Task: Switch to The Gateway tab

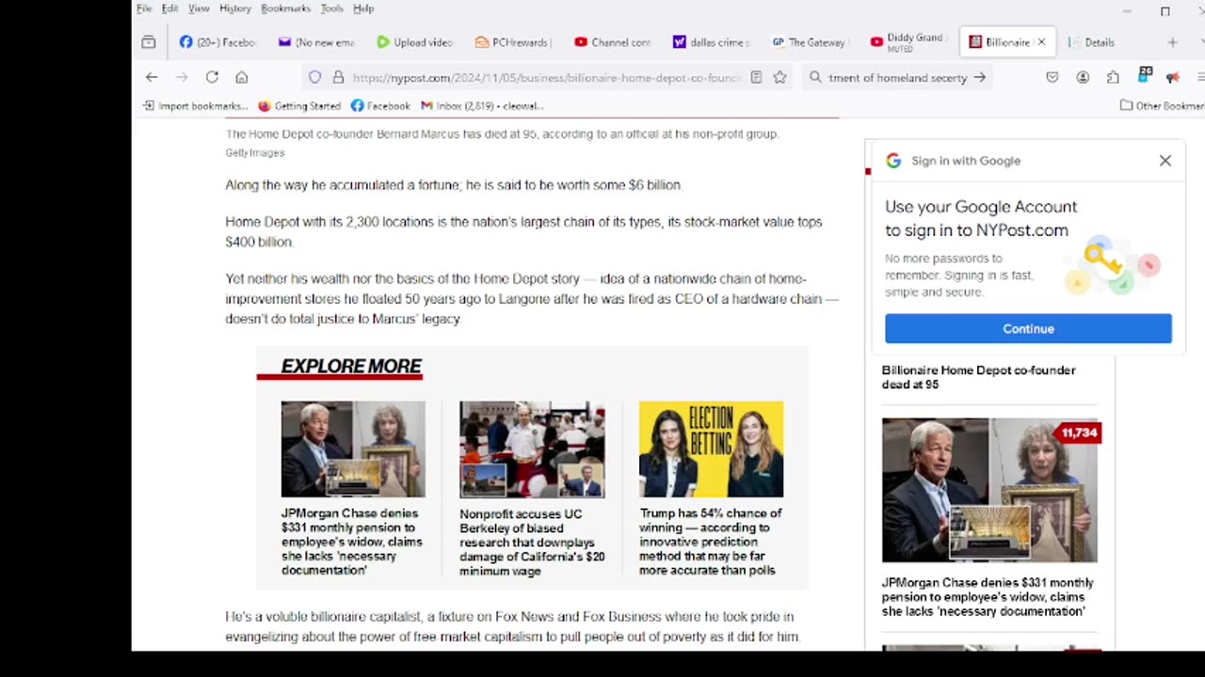Action: [809, 42]
